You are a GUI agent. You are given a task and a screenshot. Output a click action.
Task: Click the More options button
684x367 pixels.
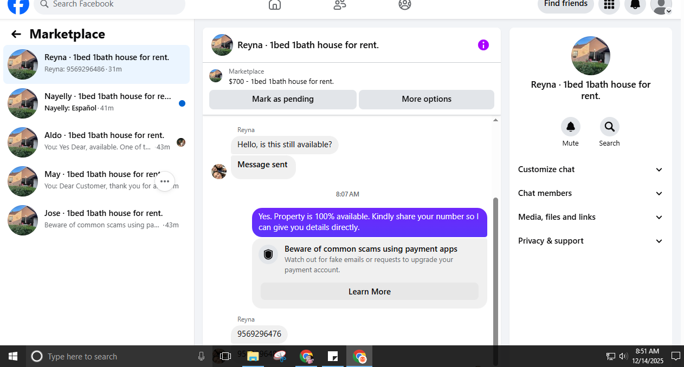pyautogui.click(x=427, y=99)
